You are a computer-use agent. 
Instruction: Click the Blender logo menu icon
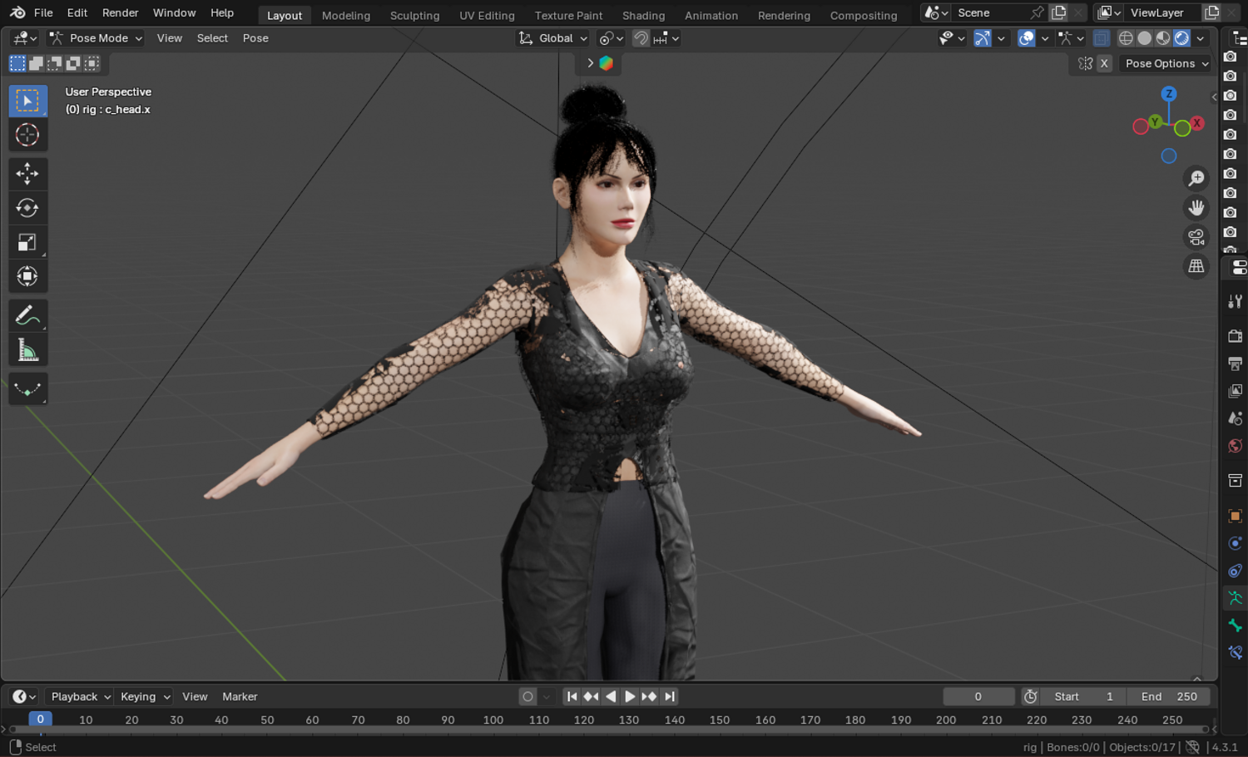[17, 12]
